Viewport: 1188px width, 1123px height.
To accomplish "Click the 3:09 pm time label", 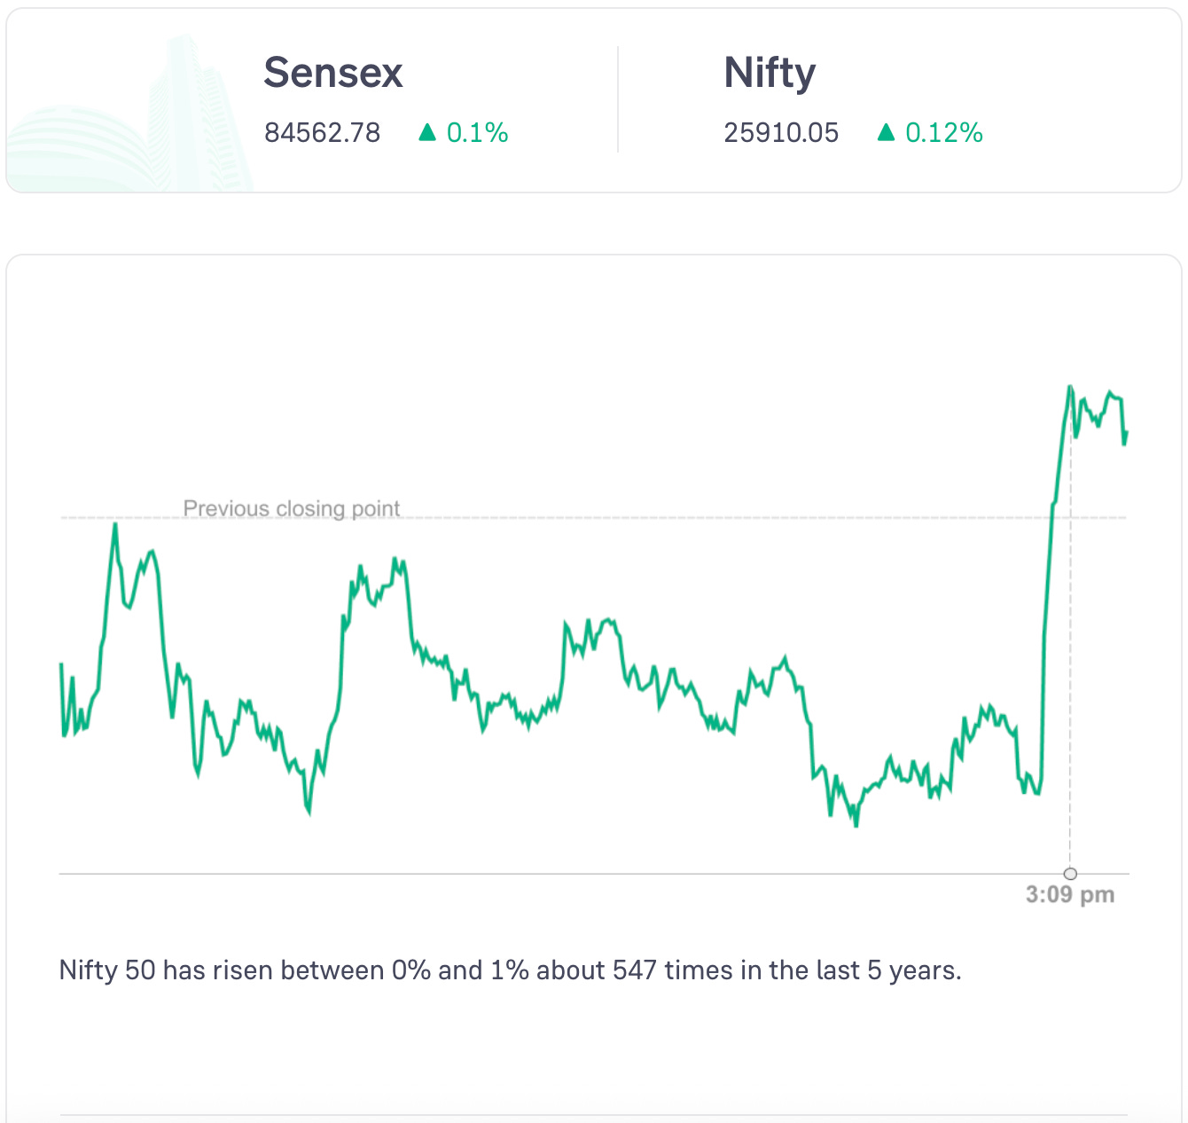I will 1070,894.
